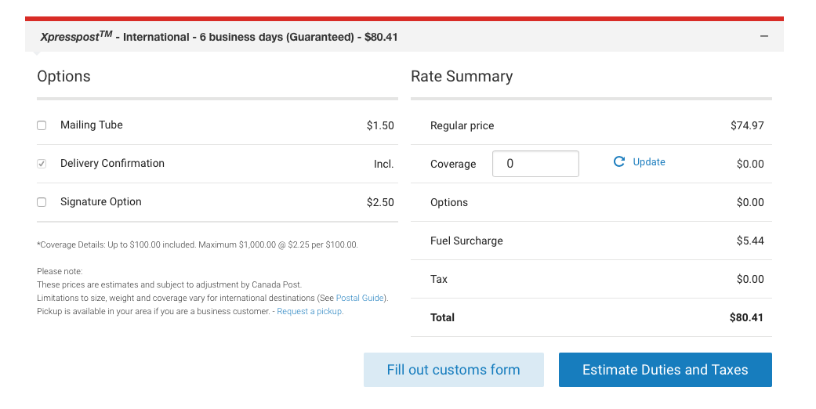Click the Update link text
The width and height of the screenshot is (816, 409).
pyautogui.click(x=649, y=162)
